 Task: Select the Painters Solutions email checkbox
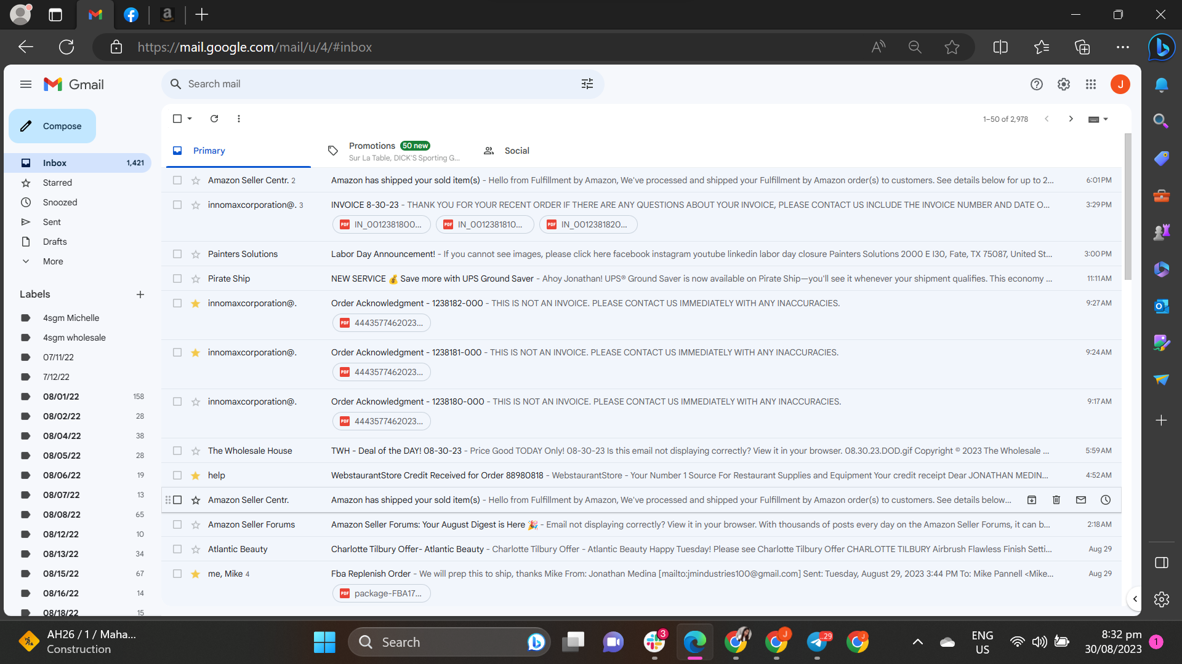(x=177, y=254)
